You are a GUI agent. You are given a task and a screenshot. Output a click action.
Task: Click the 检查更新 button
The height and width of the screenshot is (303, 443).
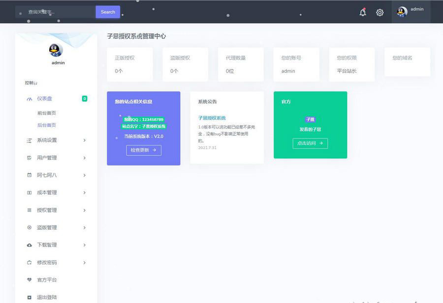pyautogui.click(x=143, y=150)
